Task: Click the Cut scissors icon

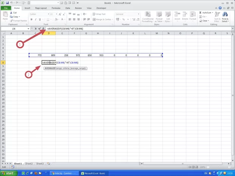Action: [11, 13]
